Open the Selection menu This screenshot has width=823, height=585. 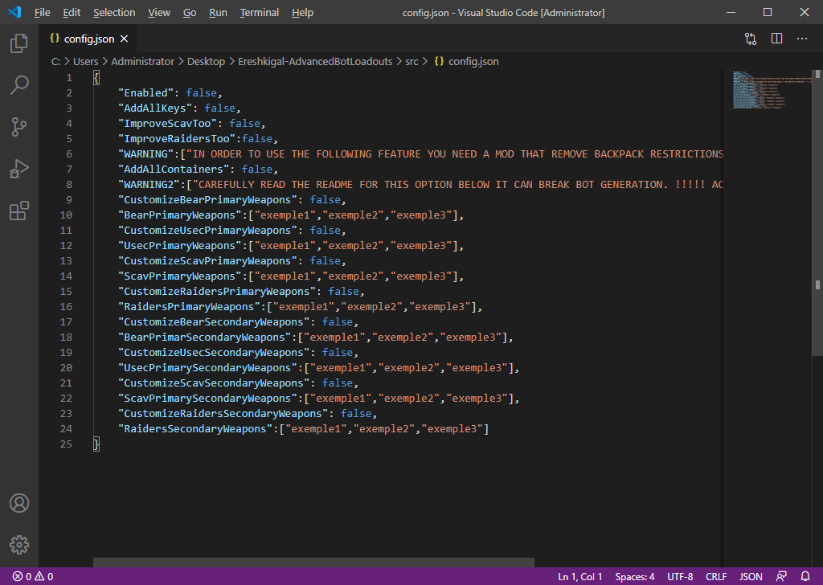point(114,13)
